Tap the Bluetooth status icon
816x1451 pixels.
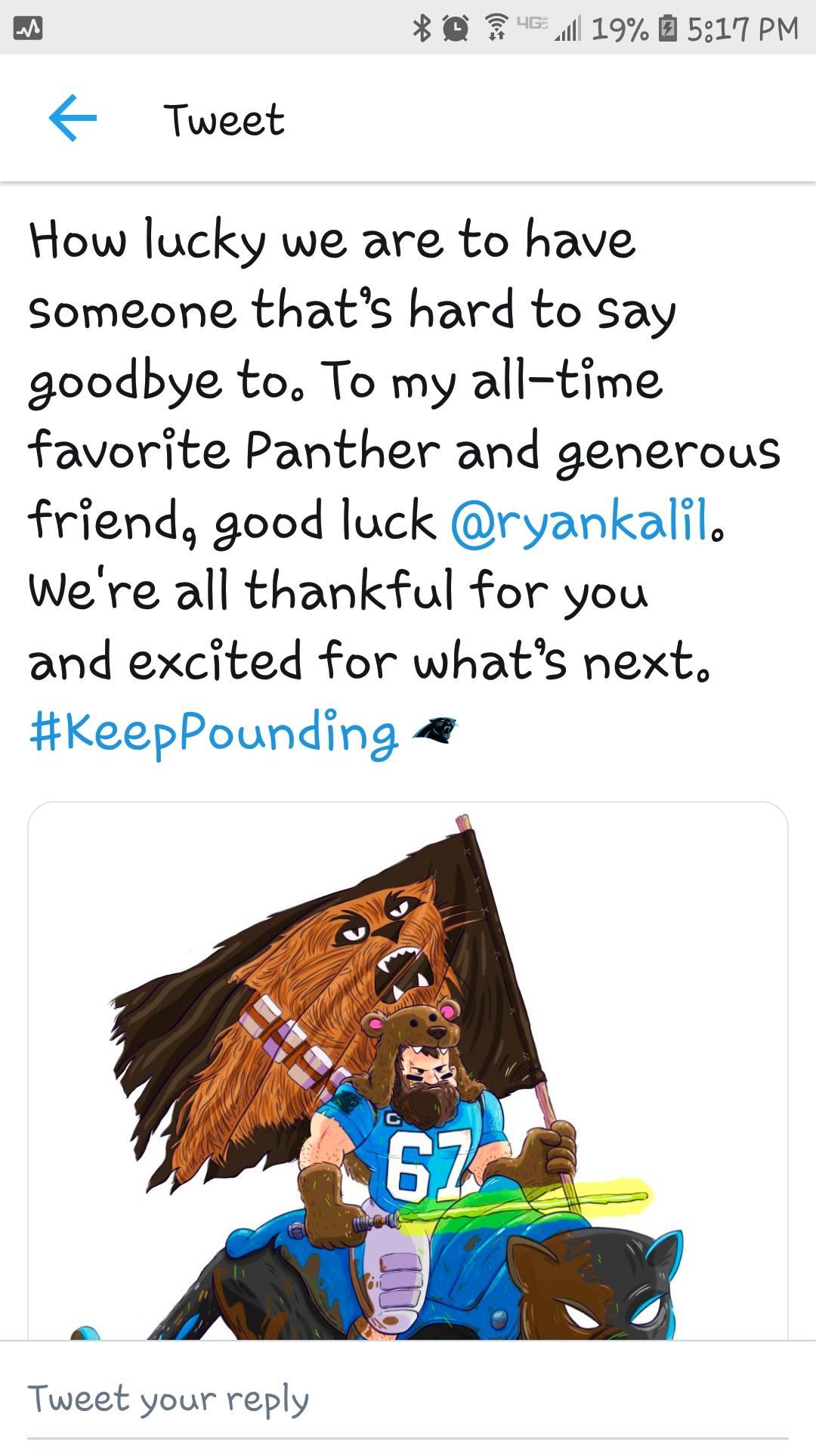(x=422, y=28)
